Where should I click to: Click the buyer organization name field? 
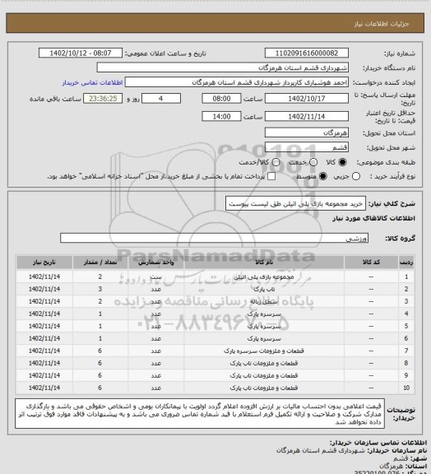[222, 67]
